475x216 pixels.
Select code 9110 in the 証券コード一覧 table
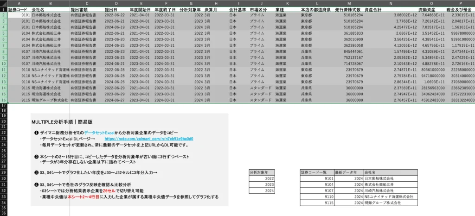click(317, 197)
